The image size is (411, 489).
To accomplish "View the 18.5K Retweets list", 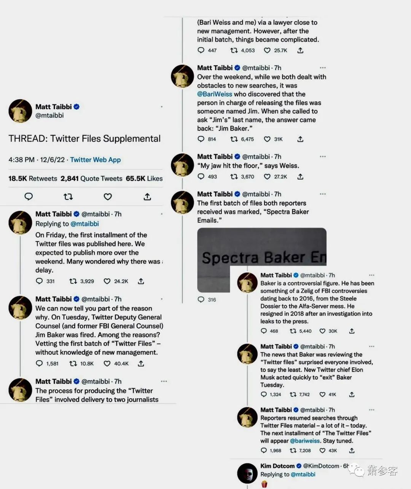I will coord(33,178).
